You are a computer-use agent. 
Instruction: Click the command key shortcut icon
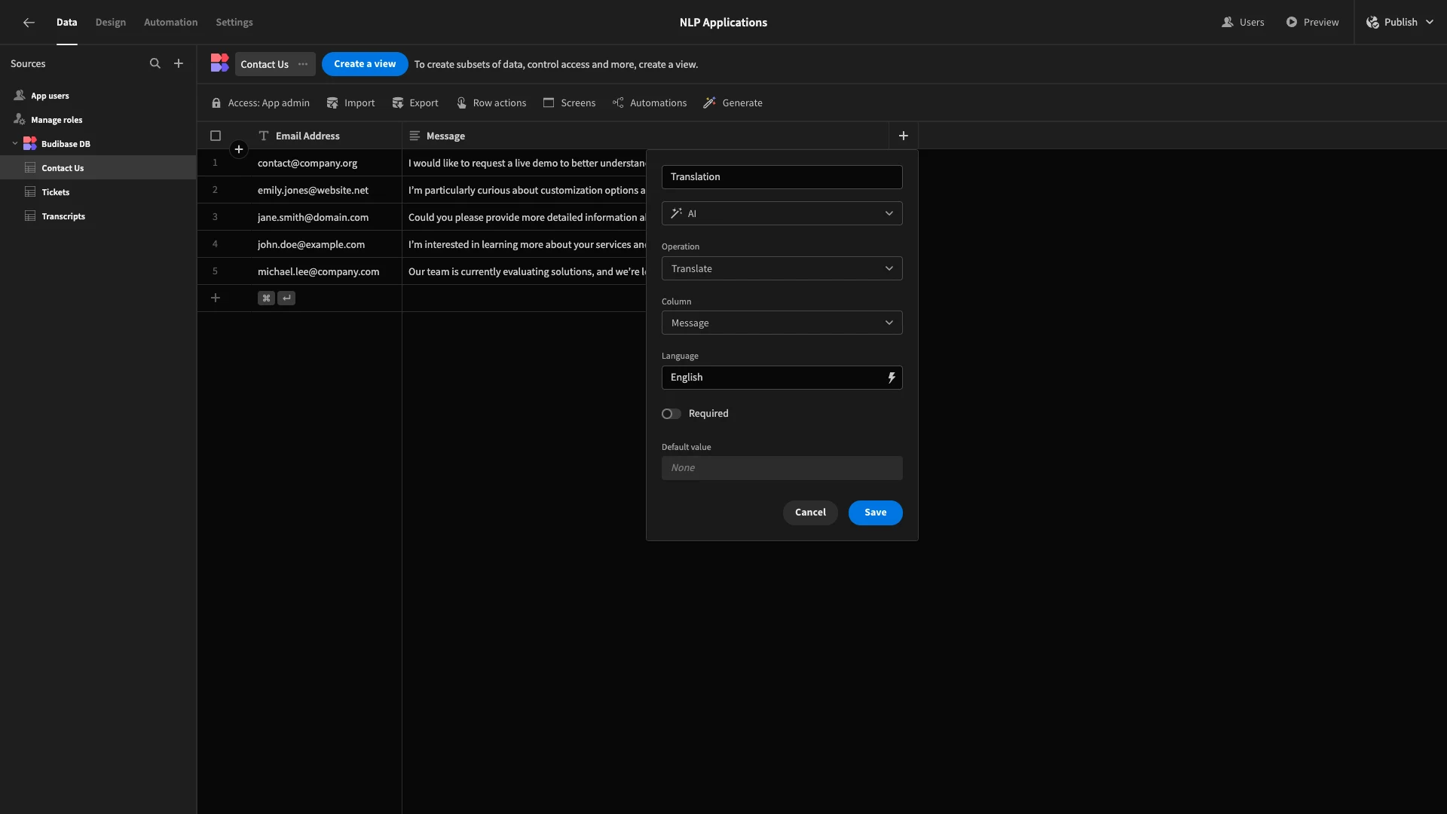tap(266, 298)
